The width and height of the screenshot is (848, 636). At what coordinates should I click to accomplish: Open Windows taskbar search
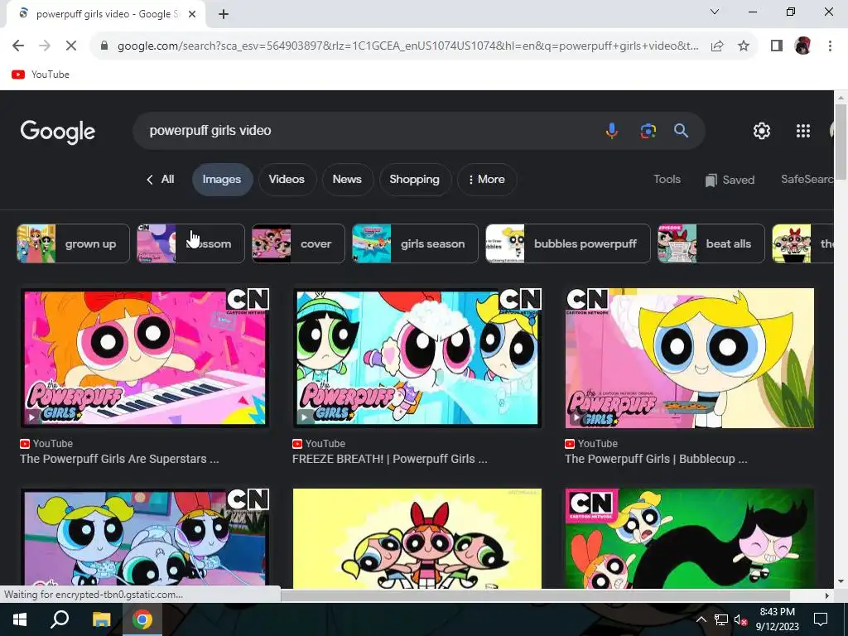[x=60, y=619]
